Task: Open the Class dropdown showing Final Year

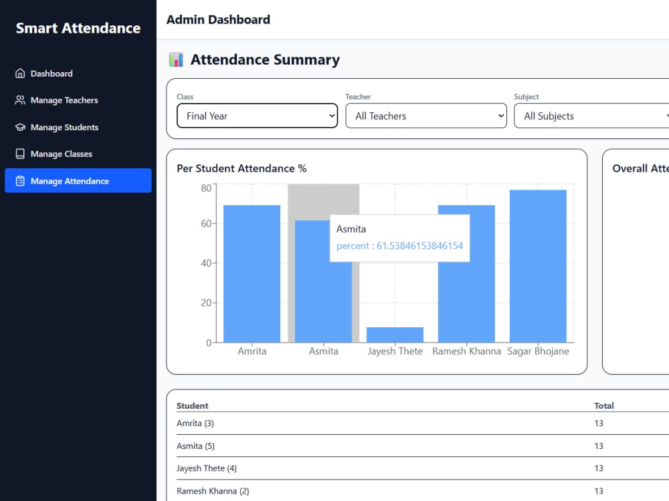Action: pyautogui.click(x=258, y=116)
